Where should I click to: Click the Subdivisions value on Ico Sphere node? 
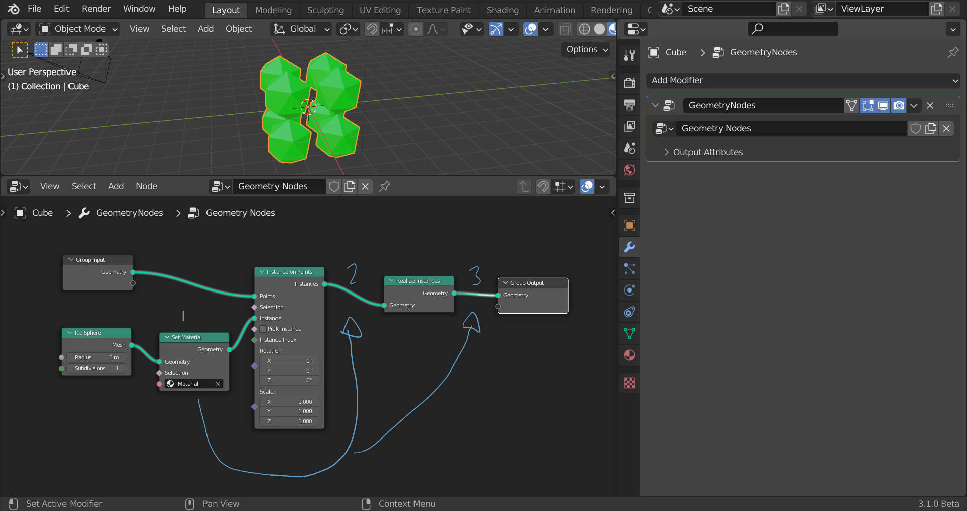click(96, 368)
